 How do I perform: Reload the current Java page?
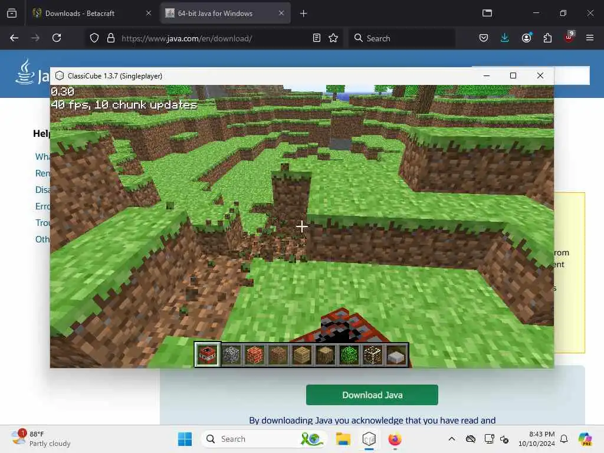click(x=57, y=38)
